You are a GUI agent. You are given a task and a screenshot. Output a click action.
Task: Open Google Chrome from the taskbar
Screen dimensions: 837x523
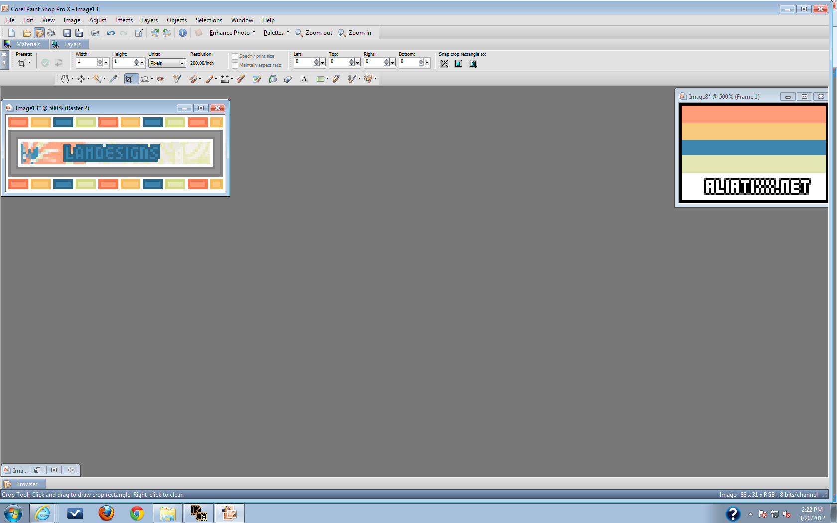click(137, 513)
